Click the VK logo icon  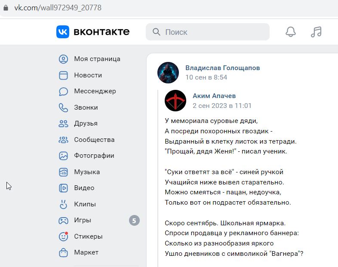pos(63,32)
